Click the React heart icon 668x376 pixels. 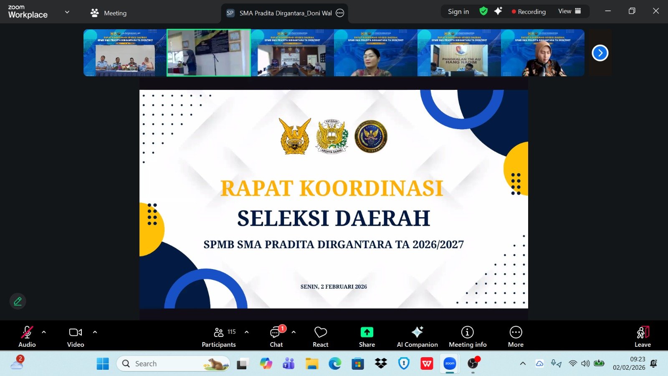coord(320,336)
